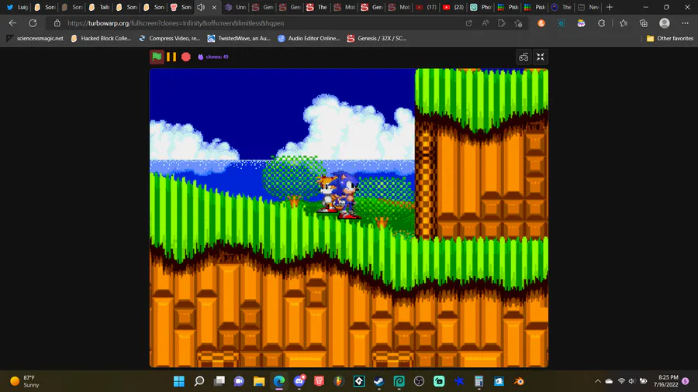Expand the Other favorites folder

tap(670, 38)
